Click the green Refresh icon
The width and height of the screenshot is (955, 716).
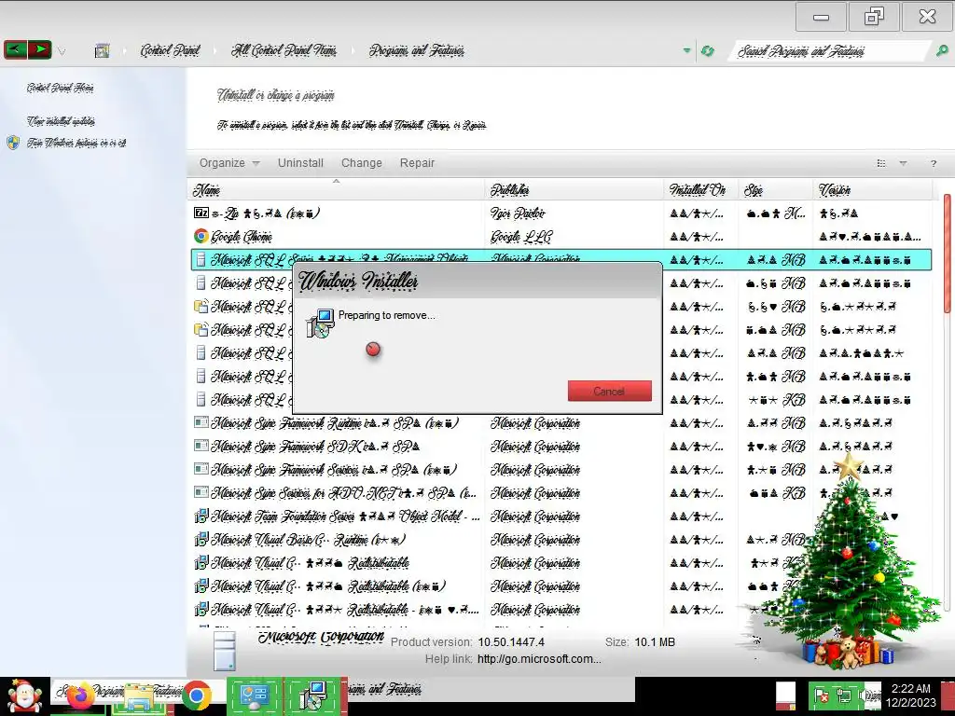tap(707, 51)
